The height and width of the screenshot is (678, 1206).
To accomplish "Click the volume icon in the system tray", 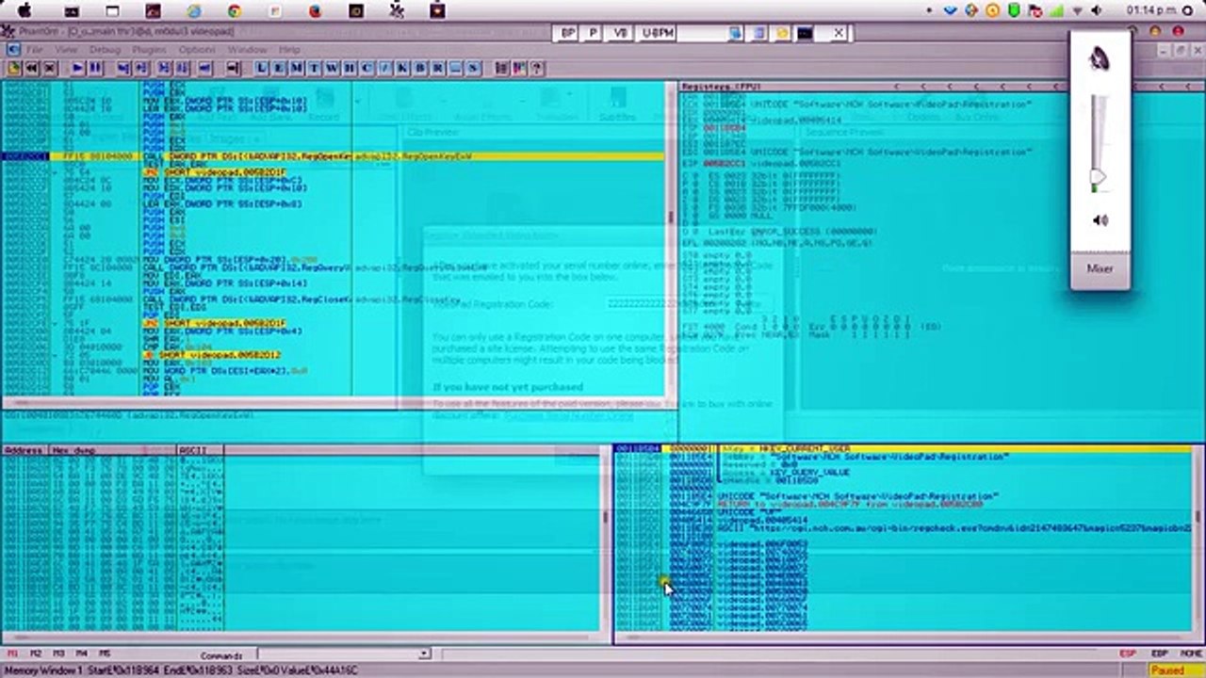I will pyautogui.click(x=1096, y=10).
